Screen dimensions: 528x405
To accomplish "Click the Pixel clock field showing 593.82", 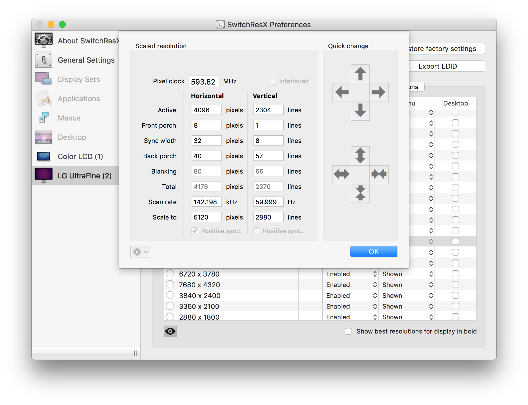I will [204, 81].
